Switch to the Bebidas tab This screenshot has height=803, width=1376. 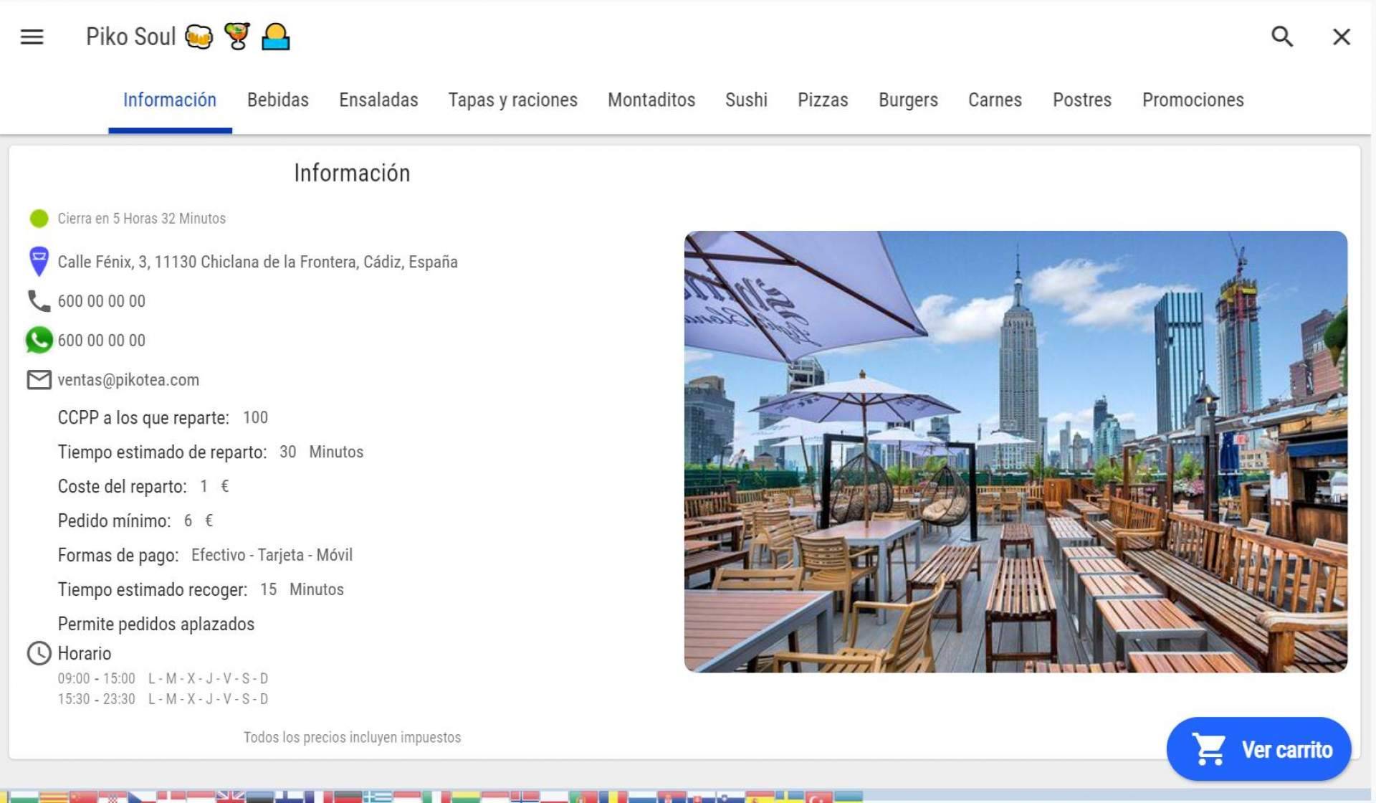[x=277, y=100]
